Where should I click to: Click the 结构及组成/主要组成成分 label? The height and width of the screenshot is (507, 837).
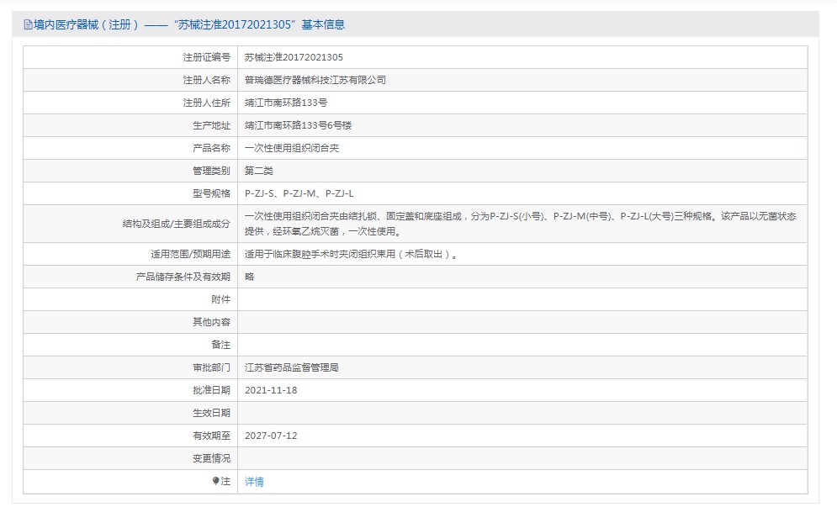[176, 224]
